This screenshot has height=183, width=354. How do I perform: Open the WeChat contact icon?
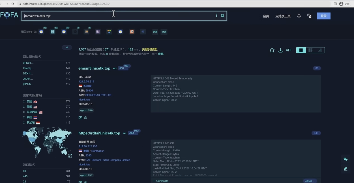346,159
